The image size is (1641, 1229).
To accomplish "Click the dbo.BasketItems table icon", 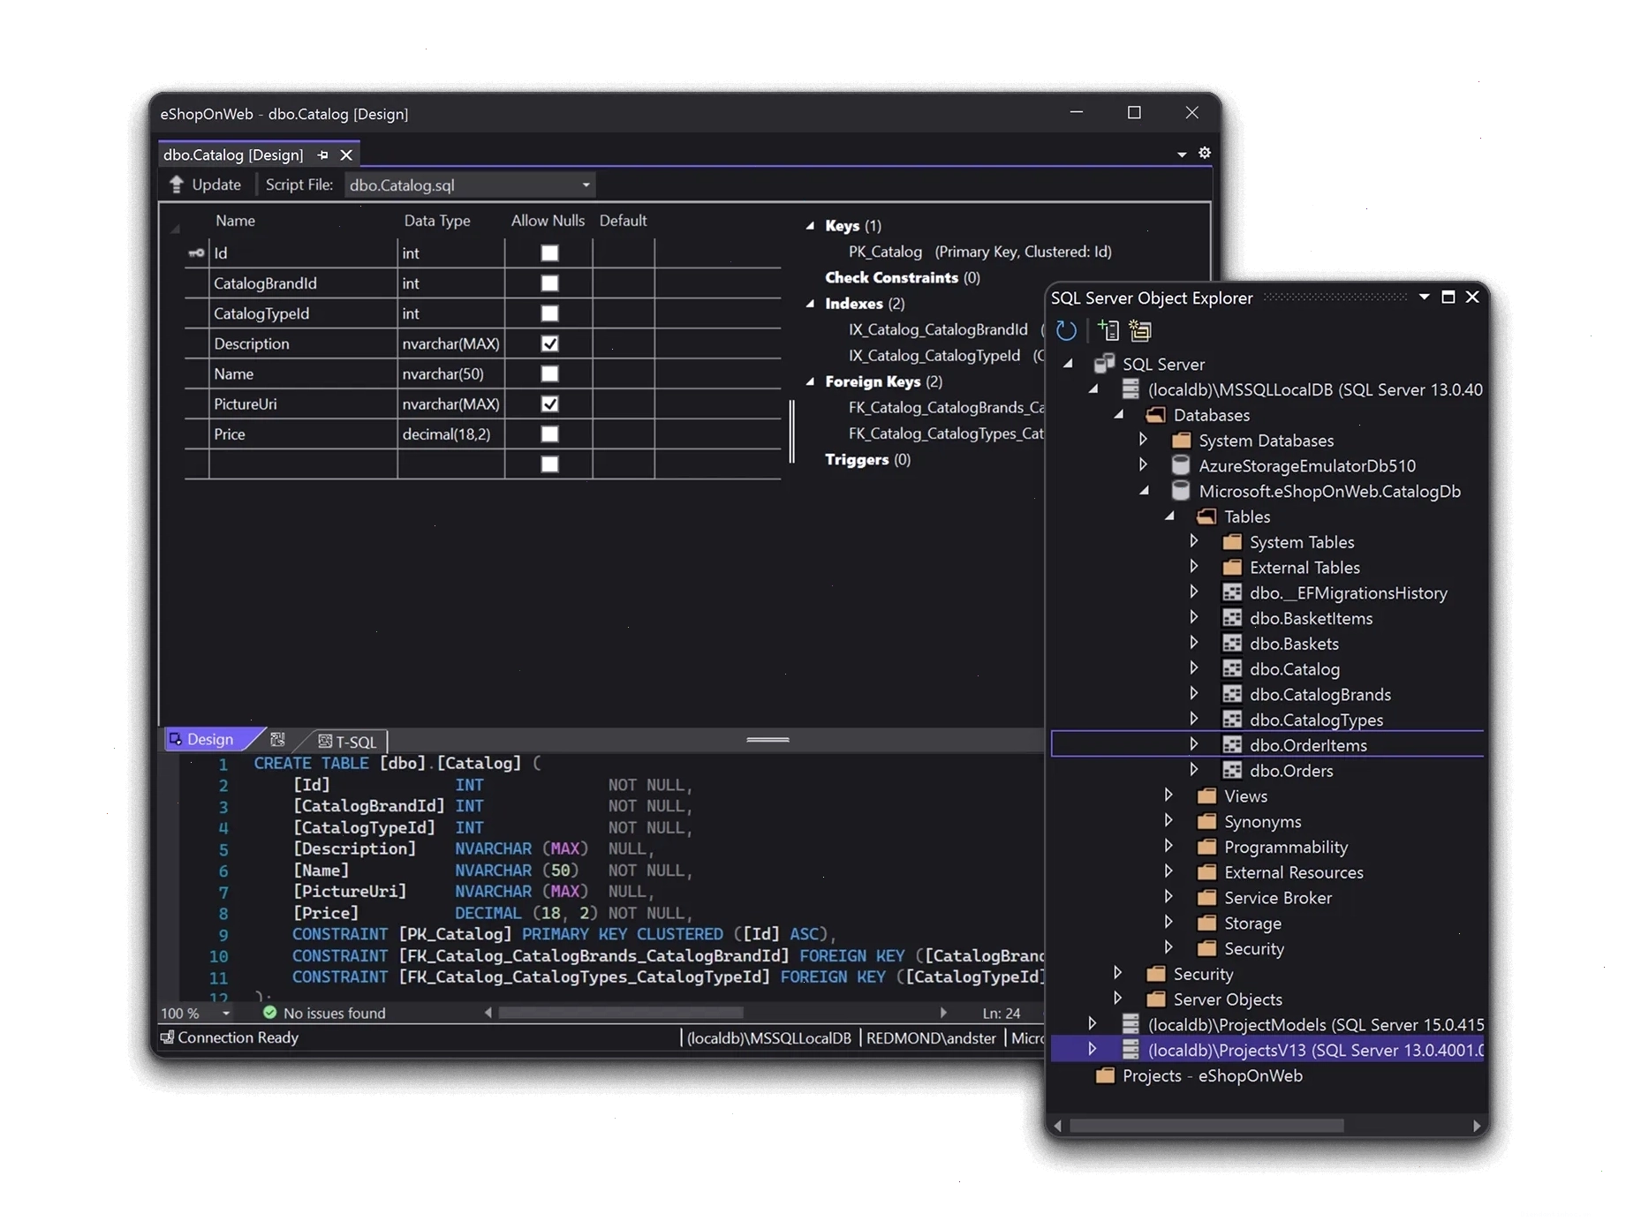I will coord(1231,618).
